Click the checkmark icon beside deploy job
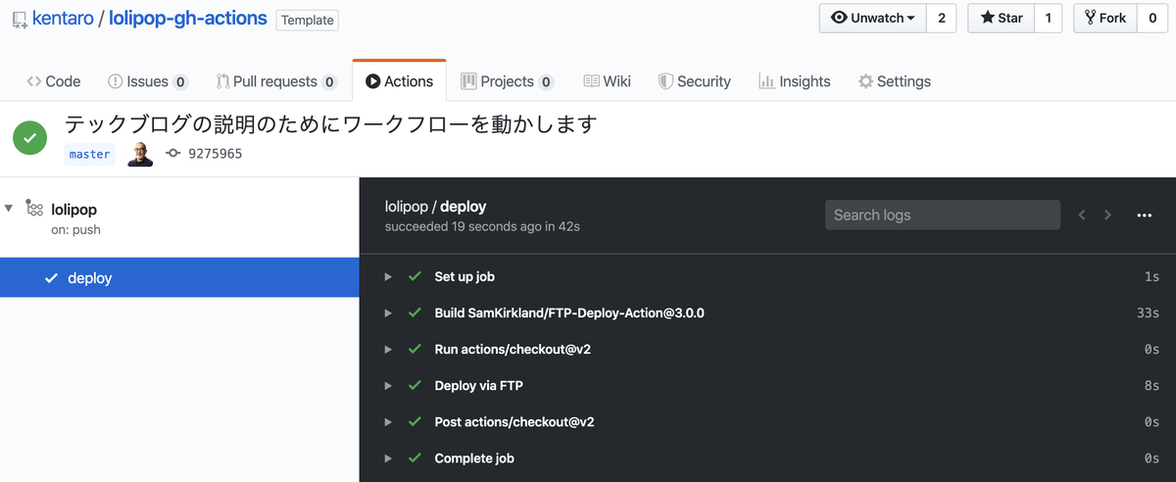 (52, 278)
